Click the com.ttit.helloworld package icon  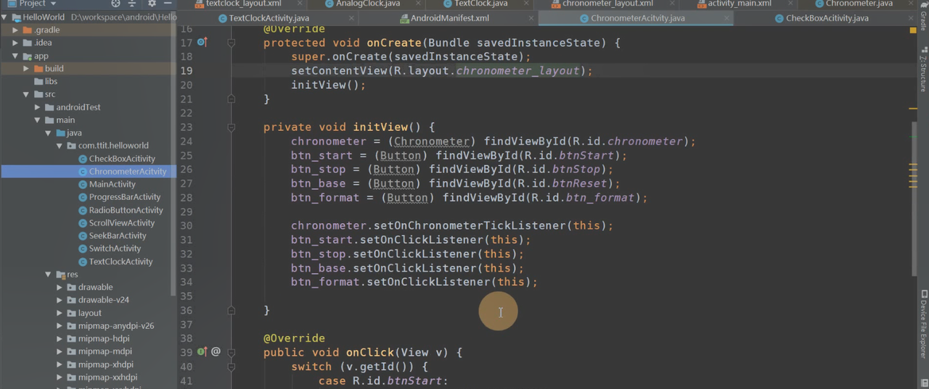coord(72,146)
